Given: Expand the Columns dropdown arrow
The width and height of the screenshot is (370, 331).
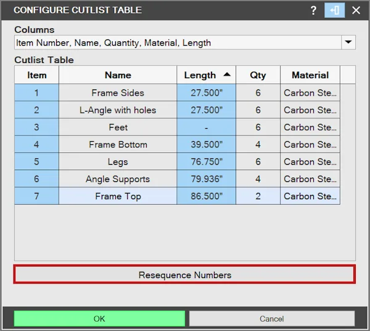Looking at the screenshot, I should (348, 43).
